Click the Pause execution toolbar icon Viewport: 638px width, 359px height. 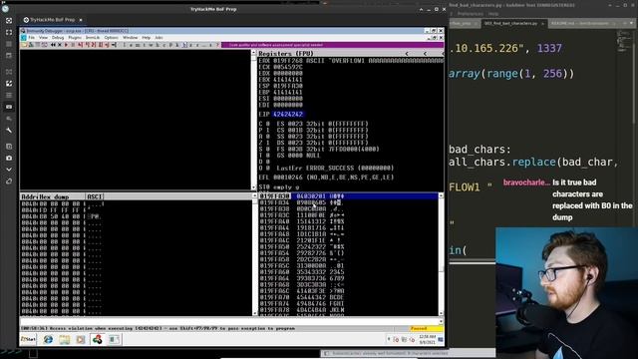click(x=73, y=45)
